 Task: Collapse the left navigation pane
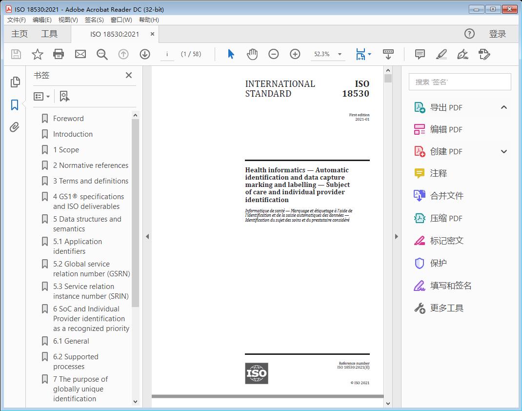pos(147,237)
